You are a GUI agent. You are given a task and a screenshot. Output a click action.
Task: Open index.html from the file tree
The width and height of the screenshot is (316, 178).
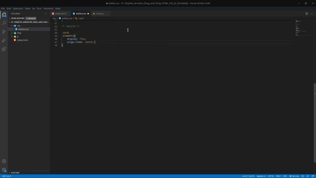point(29,40)
